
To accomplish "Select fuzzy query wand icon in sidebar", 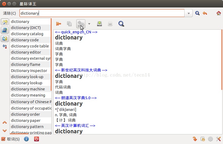I will (5, 22).
